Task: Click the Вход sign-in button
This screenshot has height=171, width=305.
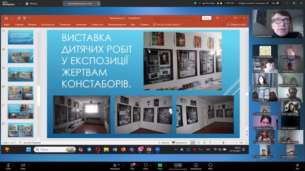Action: (x=206, y=18)
